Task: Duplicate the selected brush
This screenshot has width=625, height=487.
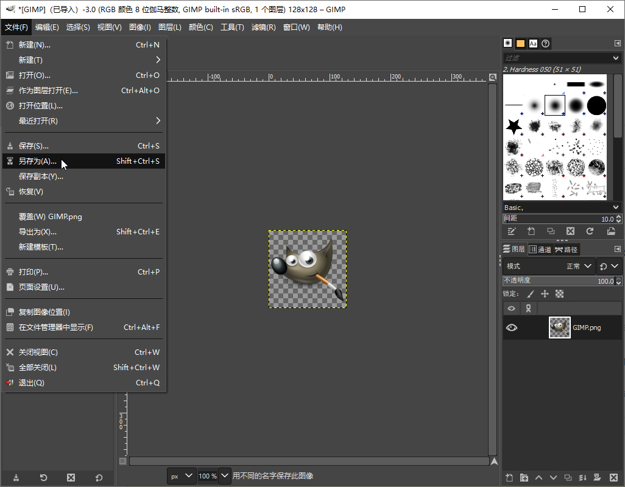Action: pos(551,231)
